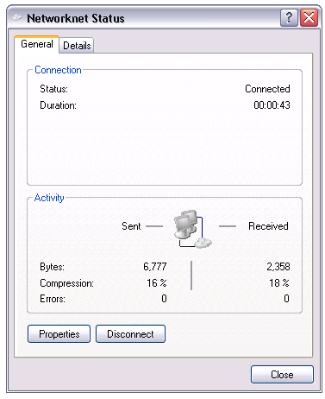Click the received bytes value 2,358
This screenshot has height=399, width=325.
278,267
